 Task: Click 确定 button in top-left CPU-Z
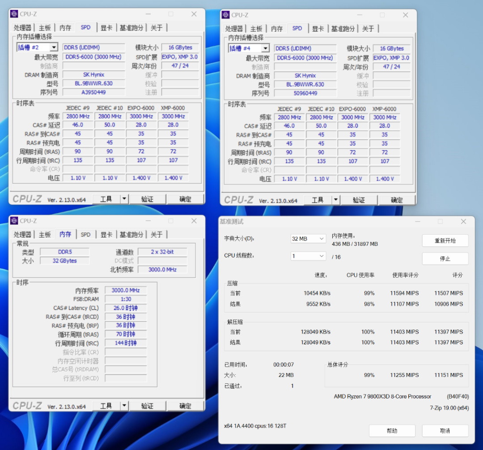(186, 199)
